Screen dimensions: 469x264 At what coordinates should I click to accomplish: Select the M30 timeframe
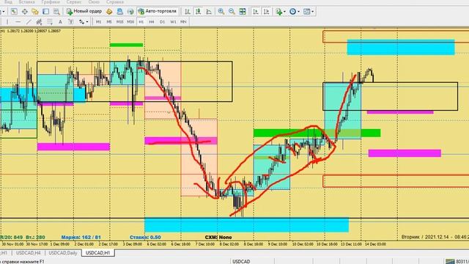130,22
